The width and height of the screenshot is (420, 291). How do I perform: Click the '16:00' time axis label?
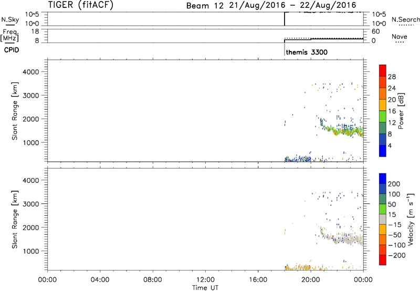coord(258,280)
